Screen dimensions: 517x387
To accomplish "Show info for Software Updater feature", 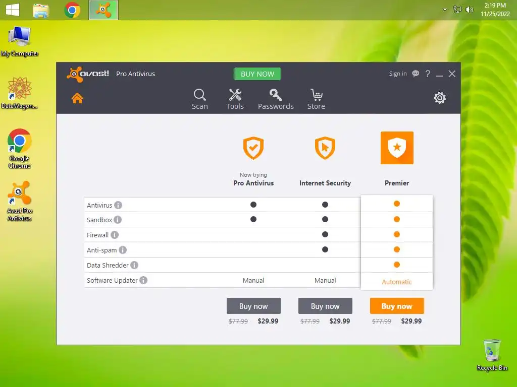I will point(143,280).
